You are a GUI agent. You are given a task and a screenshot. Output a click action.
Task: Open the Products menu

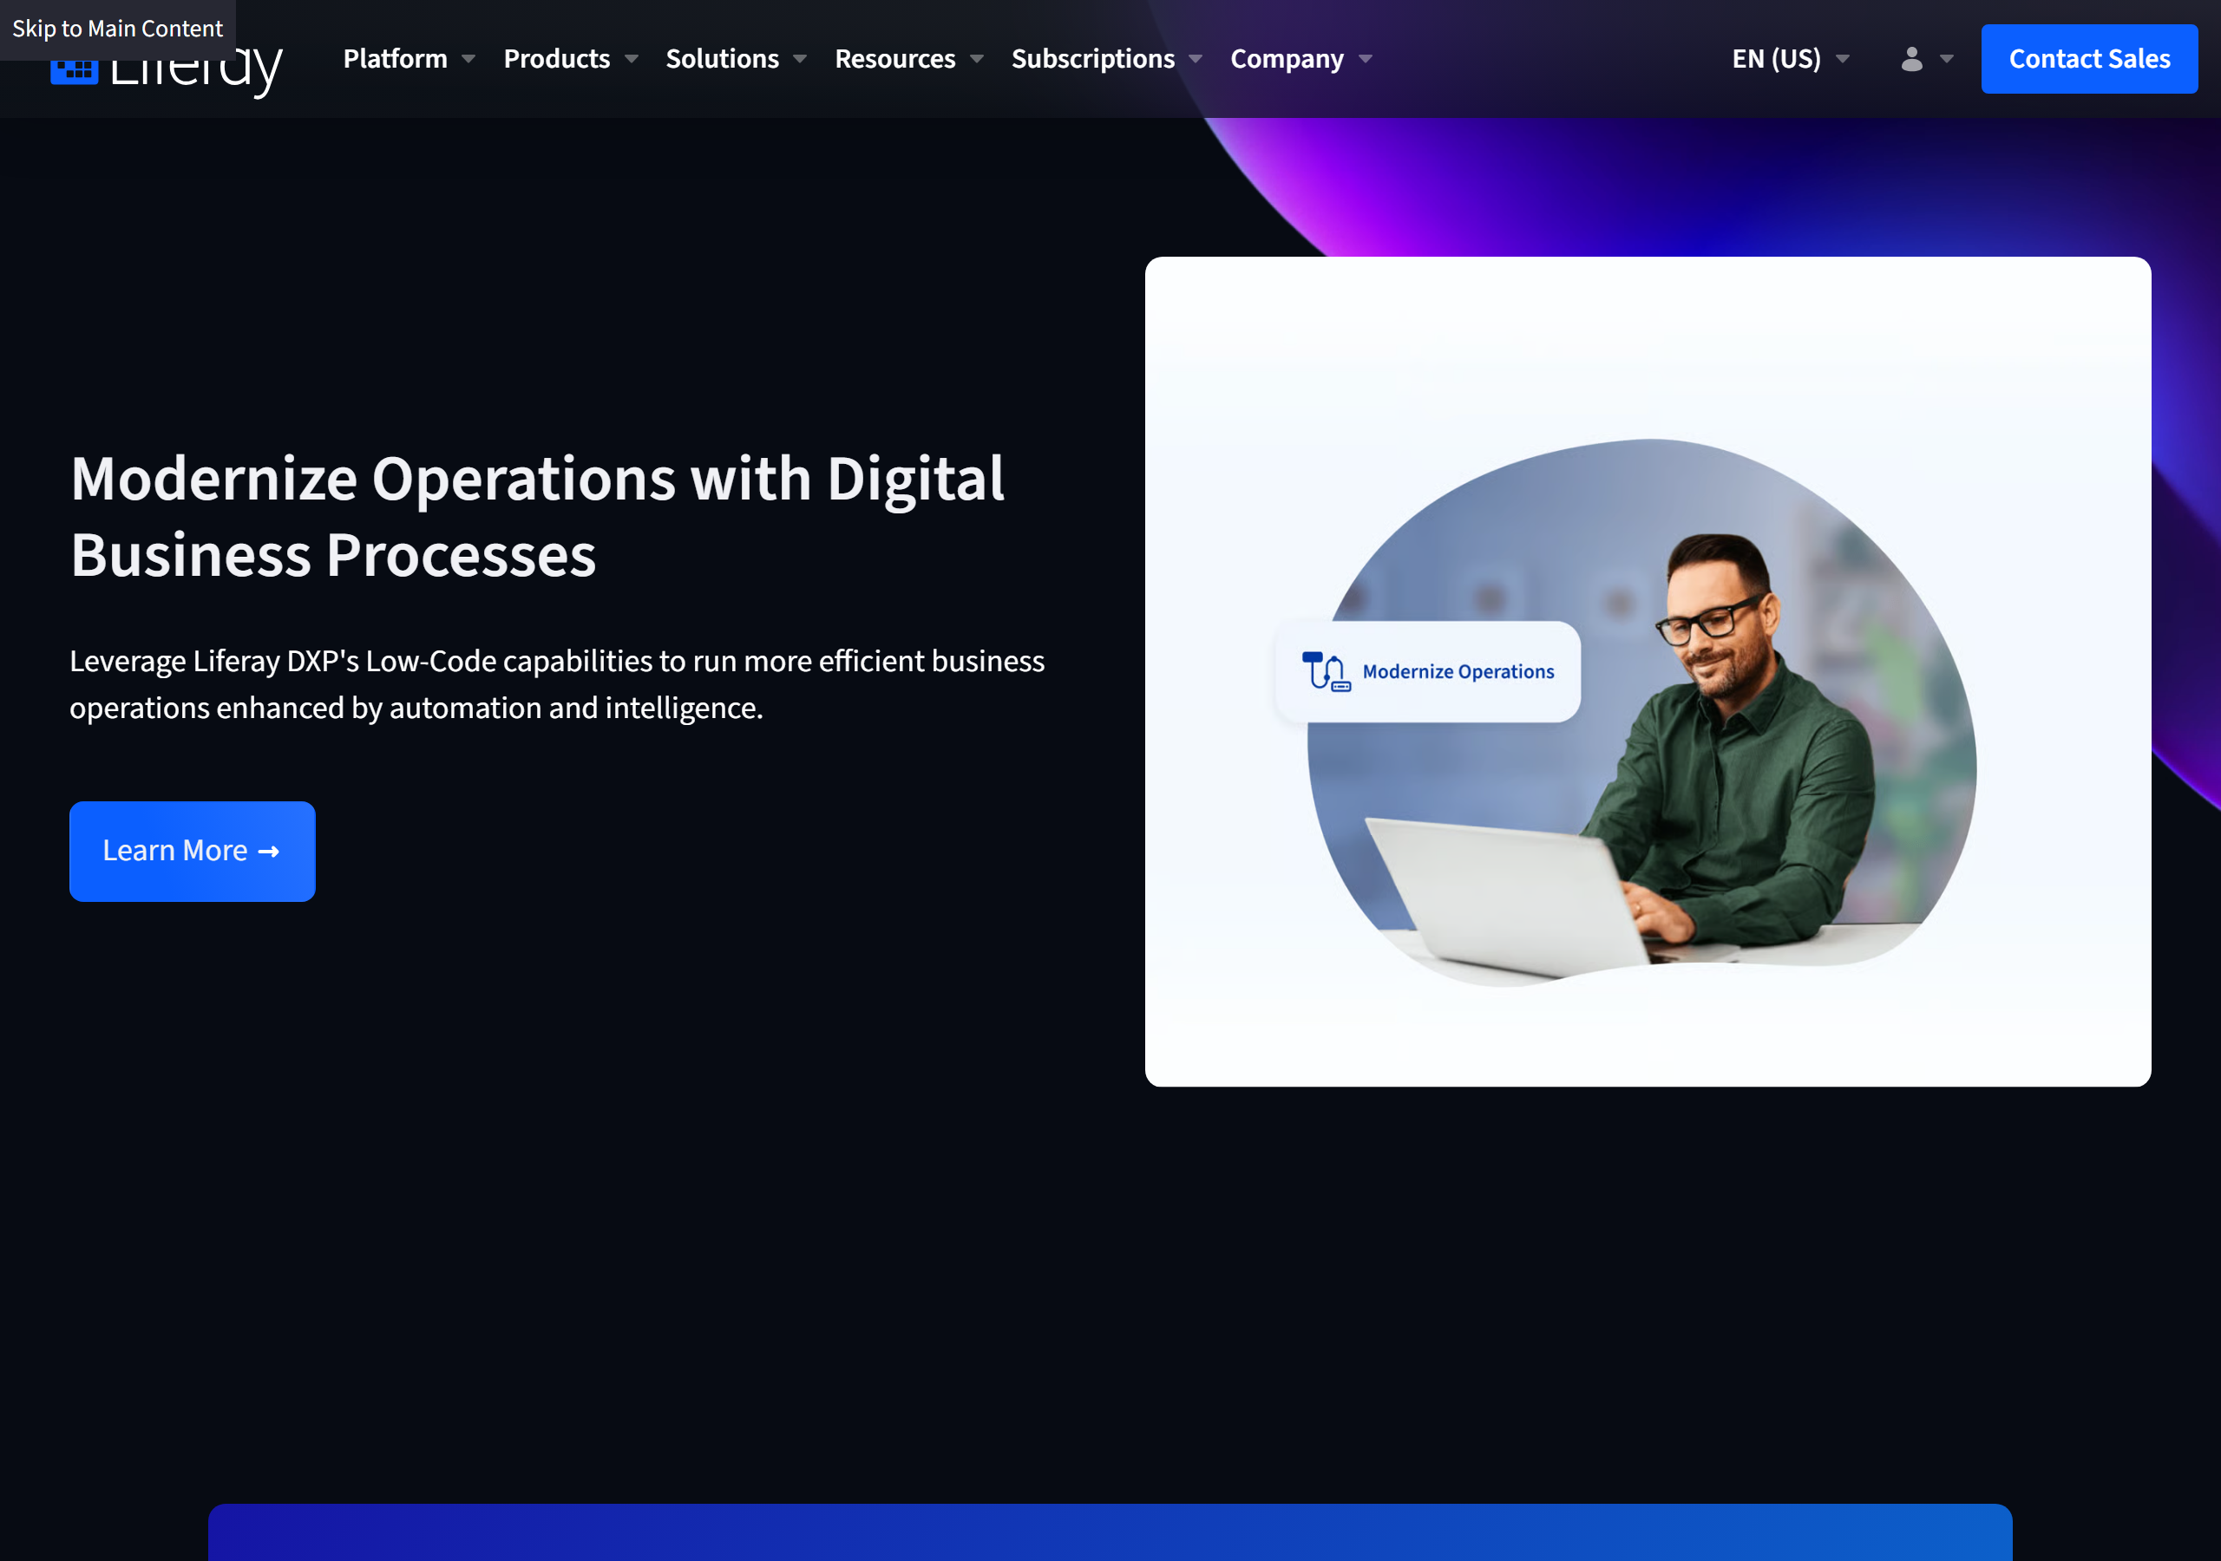pyautogui.click(x=556, y=59)
